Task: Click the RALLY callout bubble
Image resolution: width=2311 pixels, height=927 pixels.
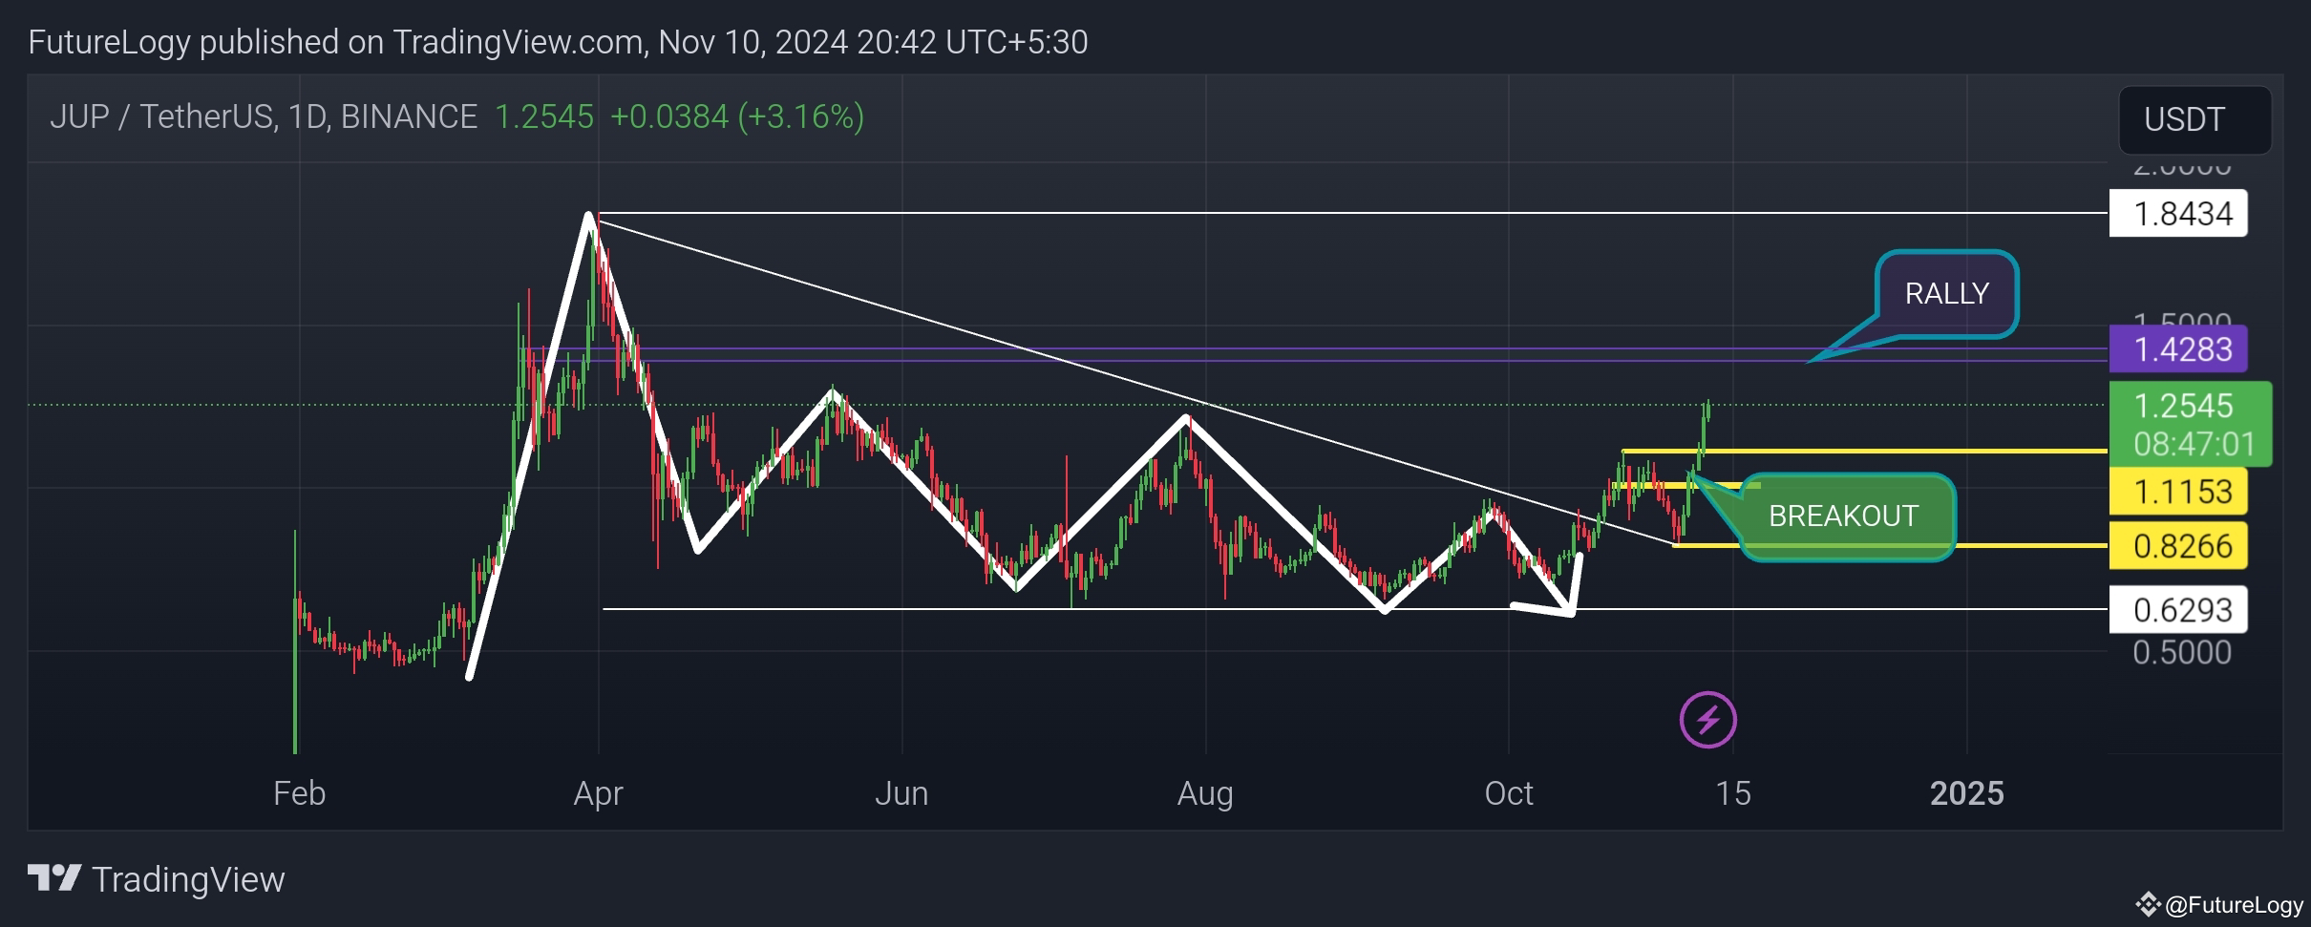Action: (x=1946, y=293)
